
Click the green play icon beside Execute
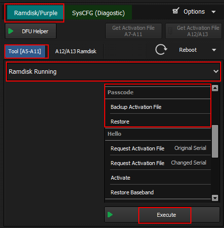(x=110, y=215)
